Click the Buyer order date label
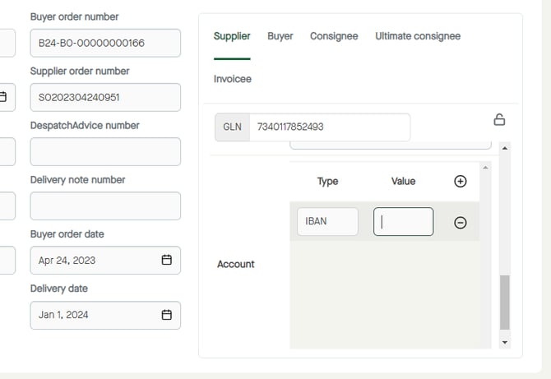Screen dimensions: 551x379 [67, 234]
